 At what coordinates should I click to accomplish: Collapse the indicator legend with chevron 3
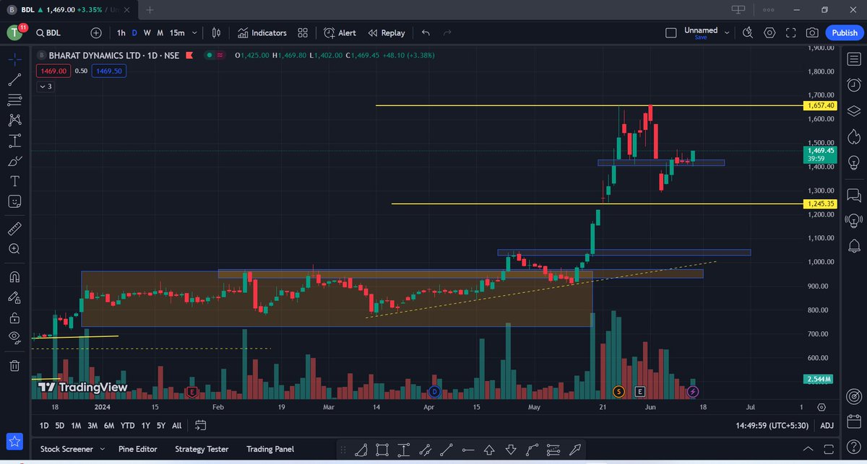[45, 87]
